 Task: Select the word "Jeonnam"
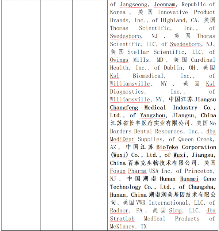tap(165, 4)
